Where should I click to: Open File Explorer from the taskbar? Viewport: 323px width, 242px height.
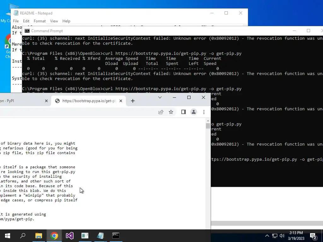click(38, 236)
